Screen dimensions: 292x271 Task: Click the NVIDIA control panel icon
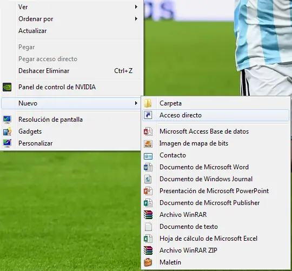pyautogui.click(x=7, y=87)
